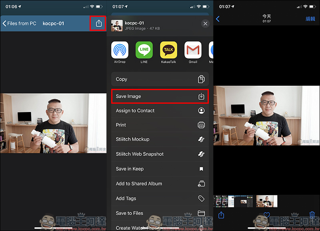Tap the saved photo in the Photos viewer
Image resolution: width=320 pixels, height=231 pixels.
tap(266, 116)
